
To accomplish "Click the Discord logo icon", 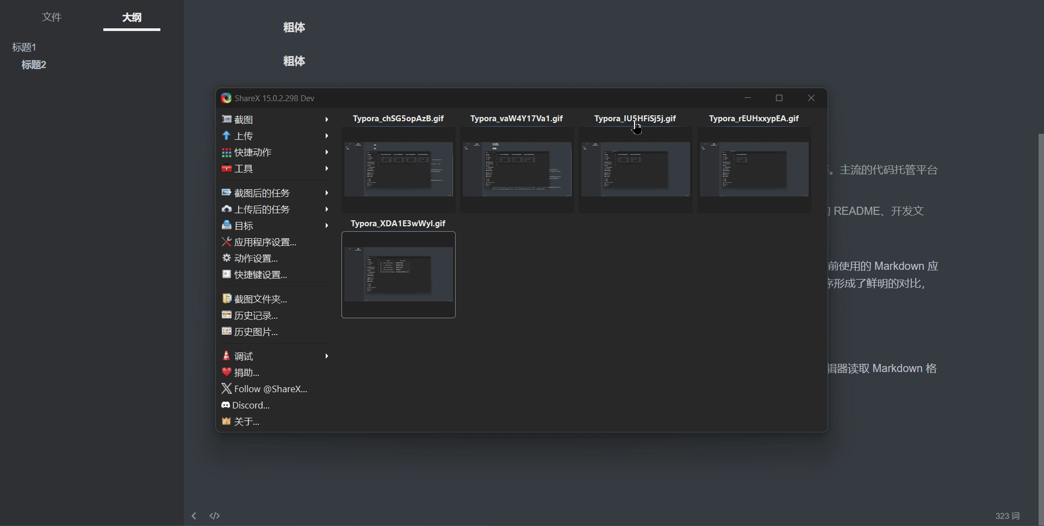I will pos(226,405).
